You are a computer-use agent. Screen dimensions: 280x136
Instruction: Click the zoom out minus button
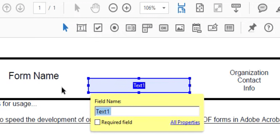coord(113,8)
